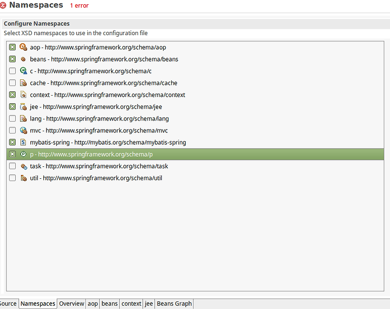Select 'c - http://www.springframework.org/schema/c' row
This screenshot has width=390, height=309.
click(195, 71)
